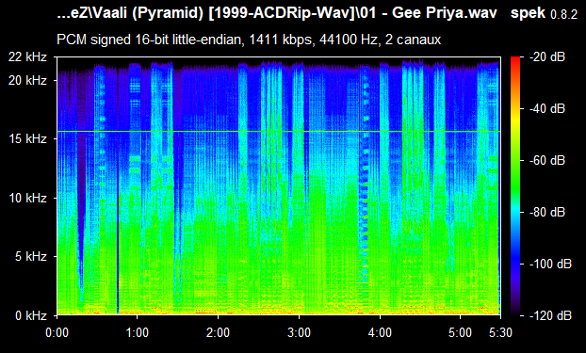This screenshot has width=586, height=353.
Task: Click the file title ending in Gee Priya.wav
Action: tap(277, 14)
